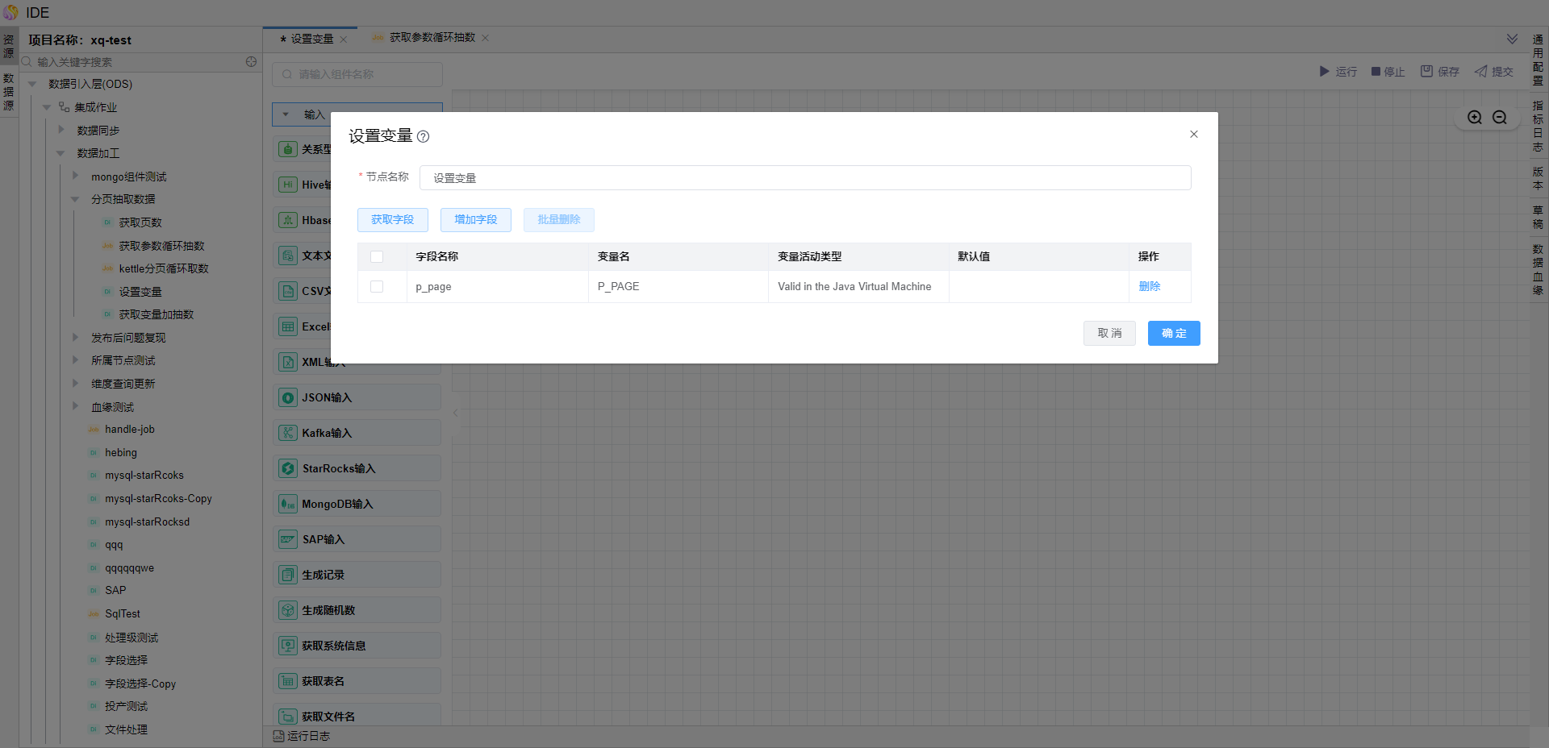Click the zoom out magnifier icon
Image resolution: width=1549 pixels, height=748 pixels.
click(x=1500, y=118)
